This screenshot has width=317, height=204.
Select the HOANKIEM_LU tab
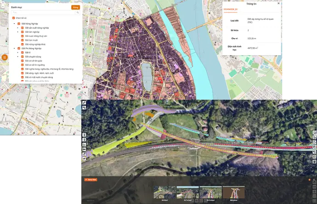(x=230, y=9)
